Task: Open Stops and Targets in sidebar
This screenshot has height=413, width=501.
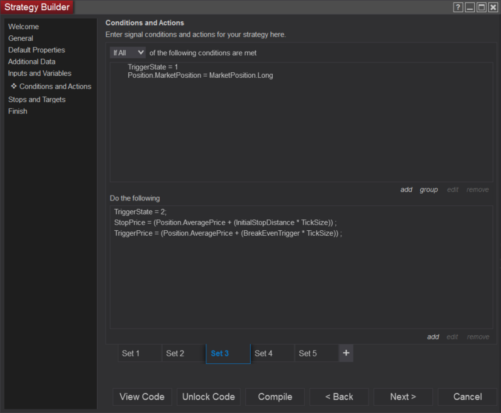Action: pos(36,100)
